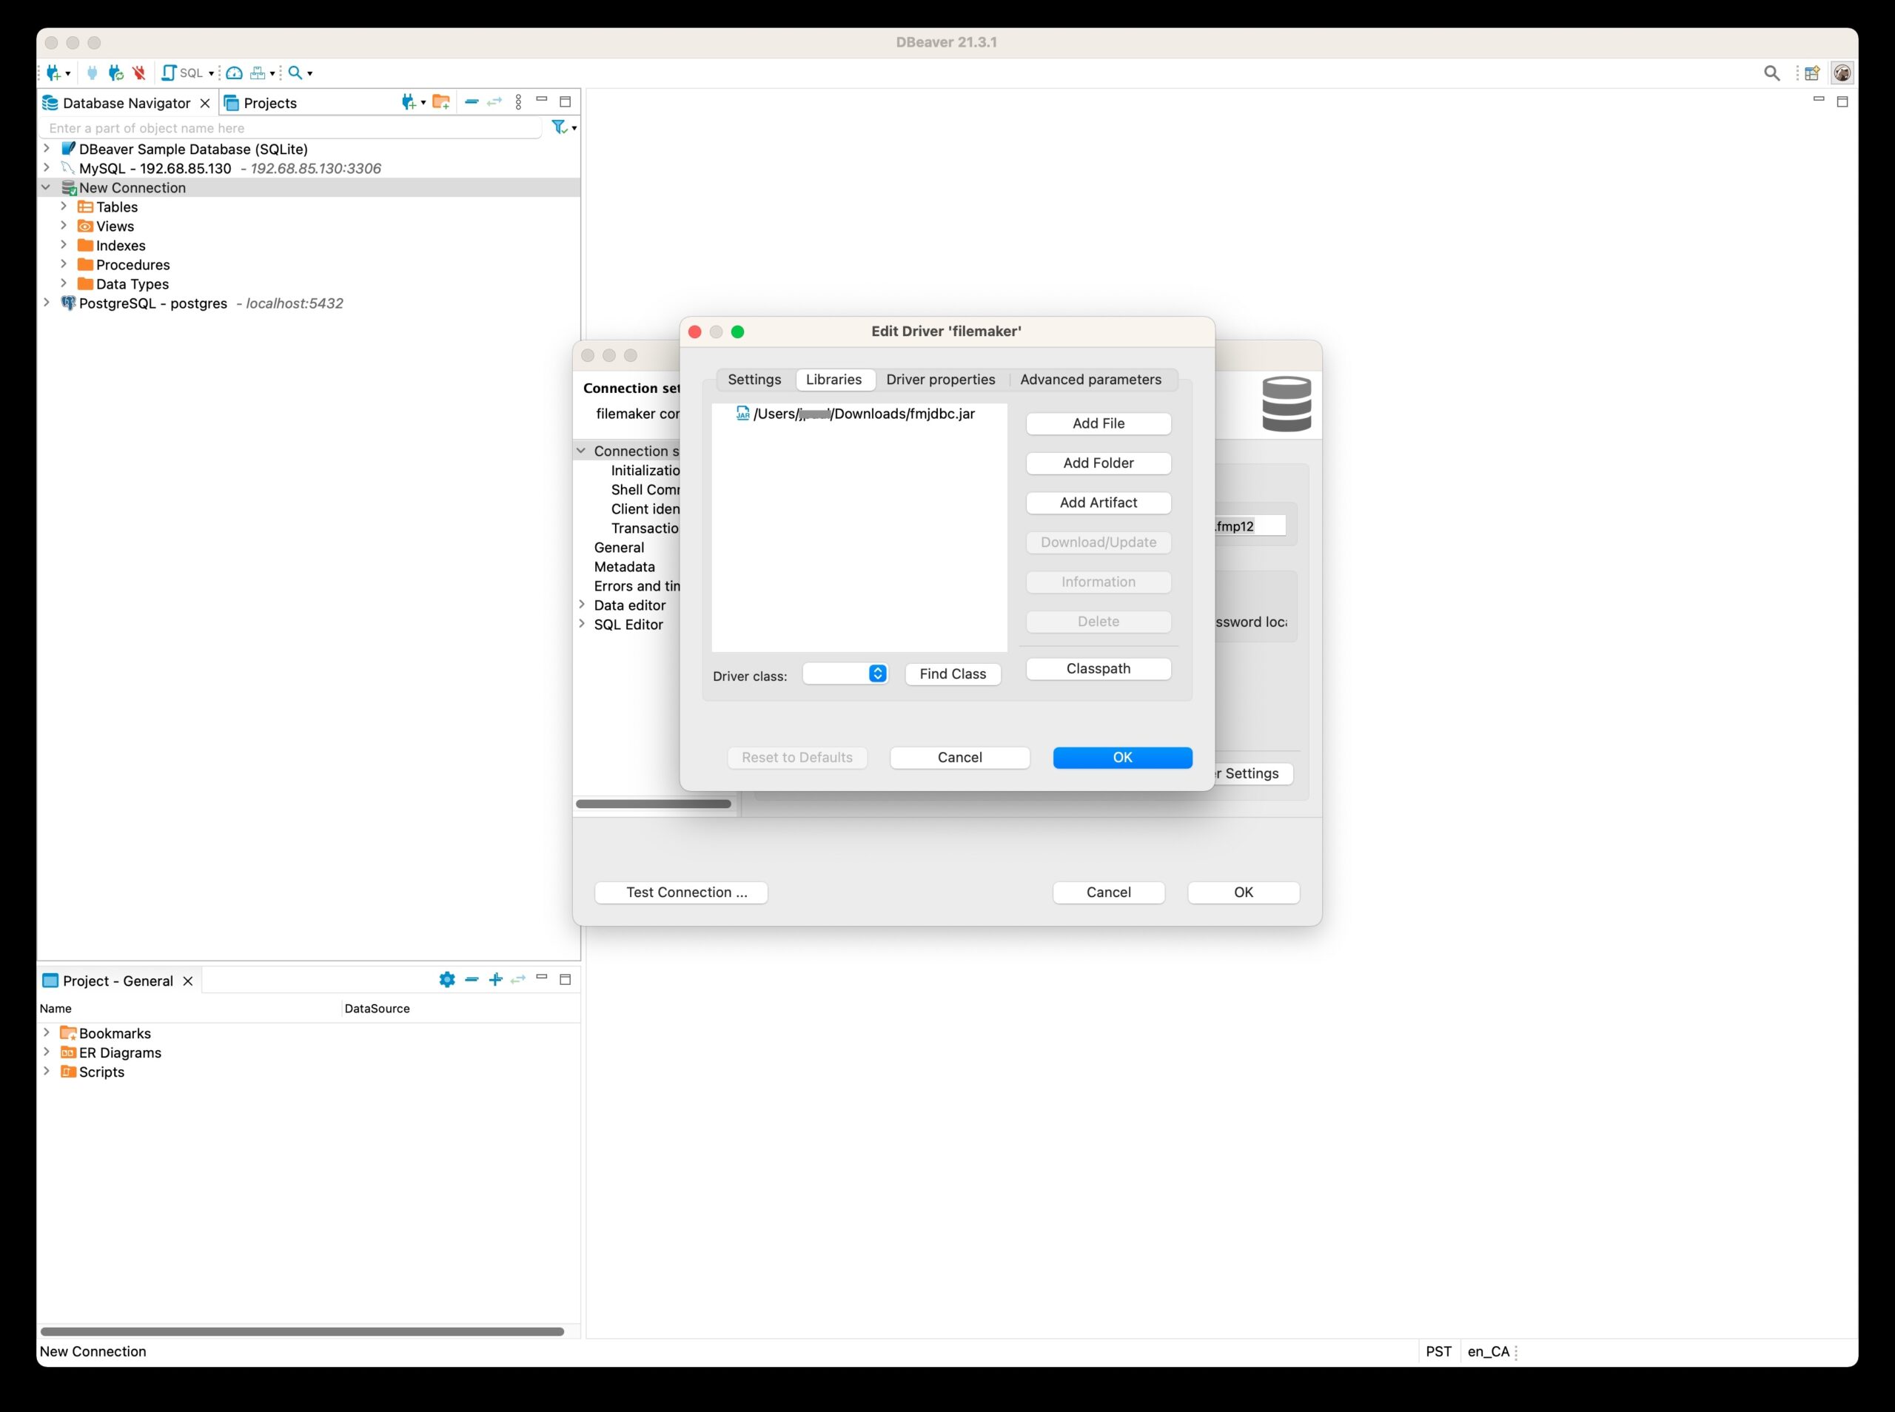Toggle link with editor in Database Navigator
Image resolution: width=1895 pixels, height=1412 pixels.
coord(494,101)
